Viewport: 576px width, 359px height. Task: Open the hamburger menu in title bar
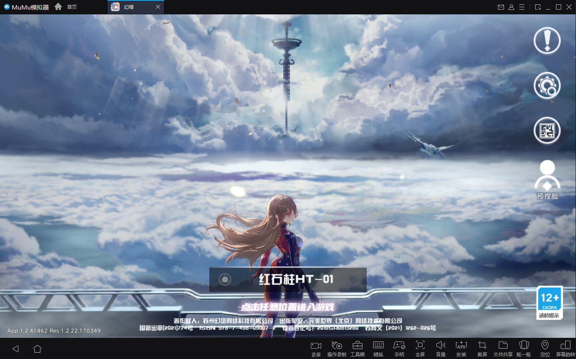click(522, 7)
